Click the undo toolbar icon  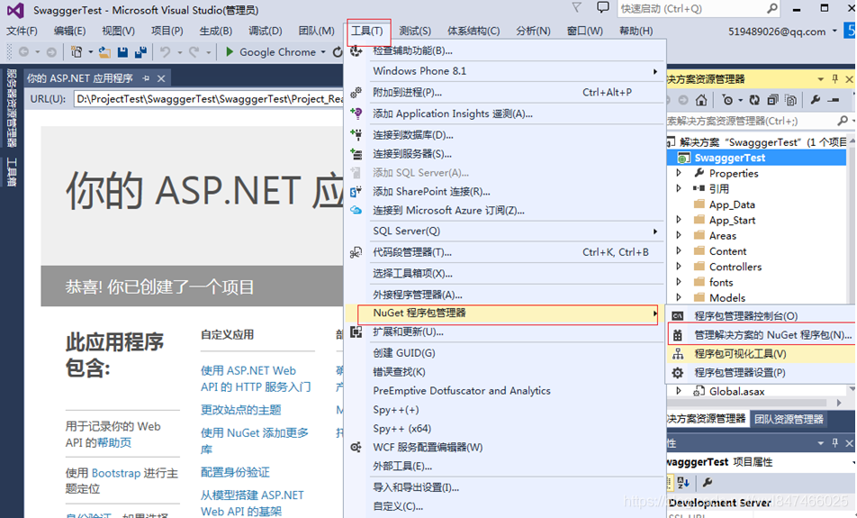click(x=165, y=52)
